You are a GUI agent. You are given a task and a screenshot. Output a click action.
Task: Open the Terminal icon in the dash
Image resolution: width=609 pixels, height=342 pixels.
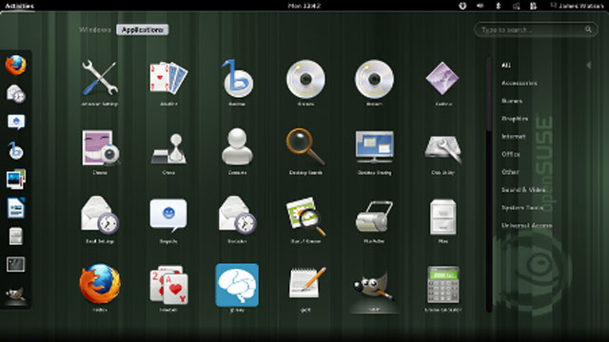[16, 264]
